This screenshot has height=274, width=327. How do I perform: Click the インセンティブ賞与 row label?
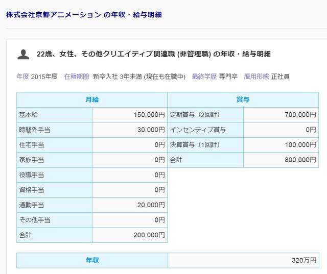point(198,130)
